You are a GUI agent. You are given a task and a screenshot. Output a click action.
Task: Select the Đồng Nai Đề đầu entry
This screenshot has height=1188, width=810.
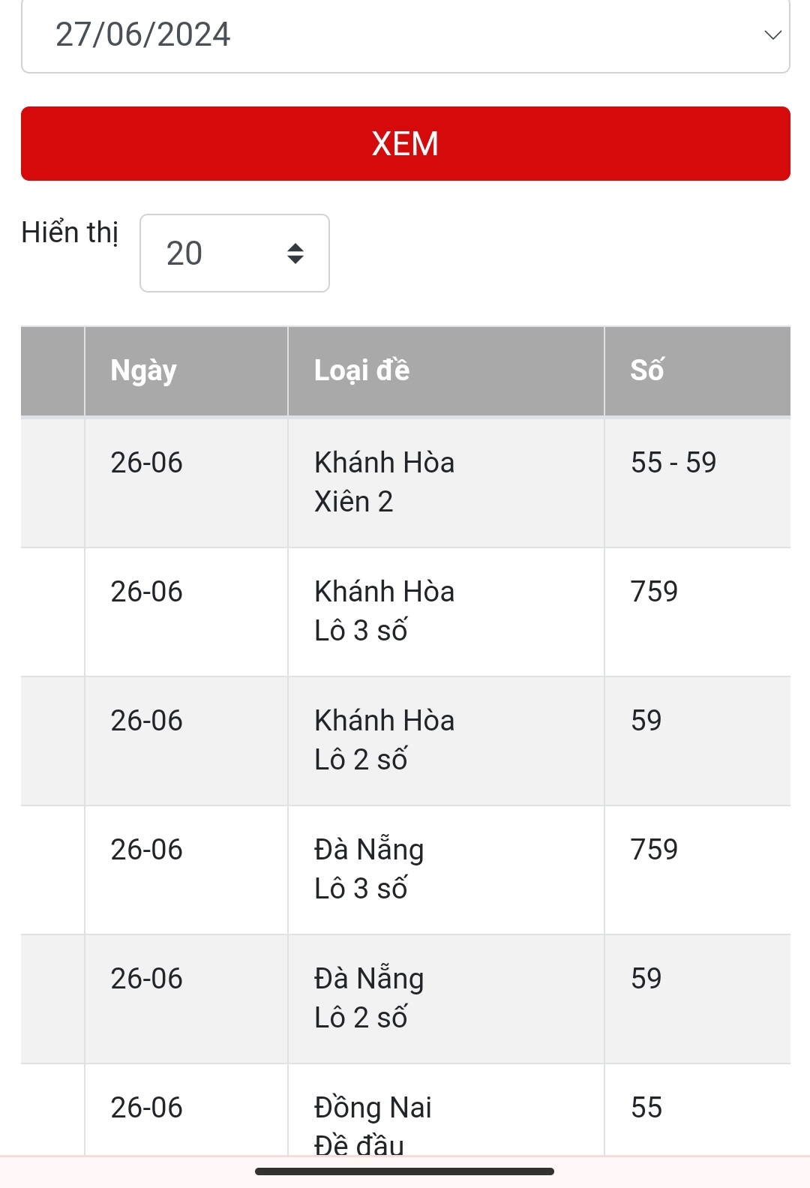click(x=373, y=1125)
